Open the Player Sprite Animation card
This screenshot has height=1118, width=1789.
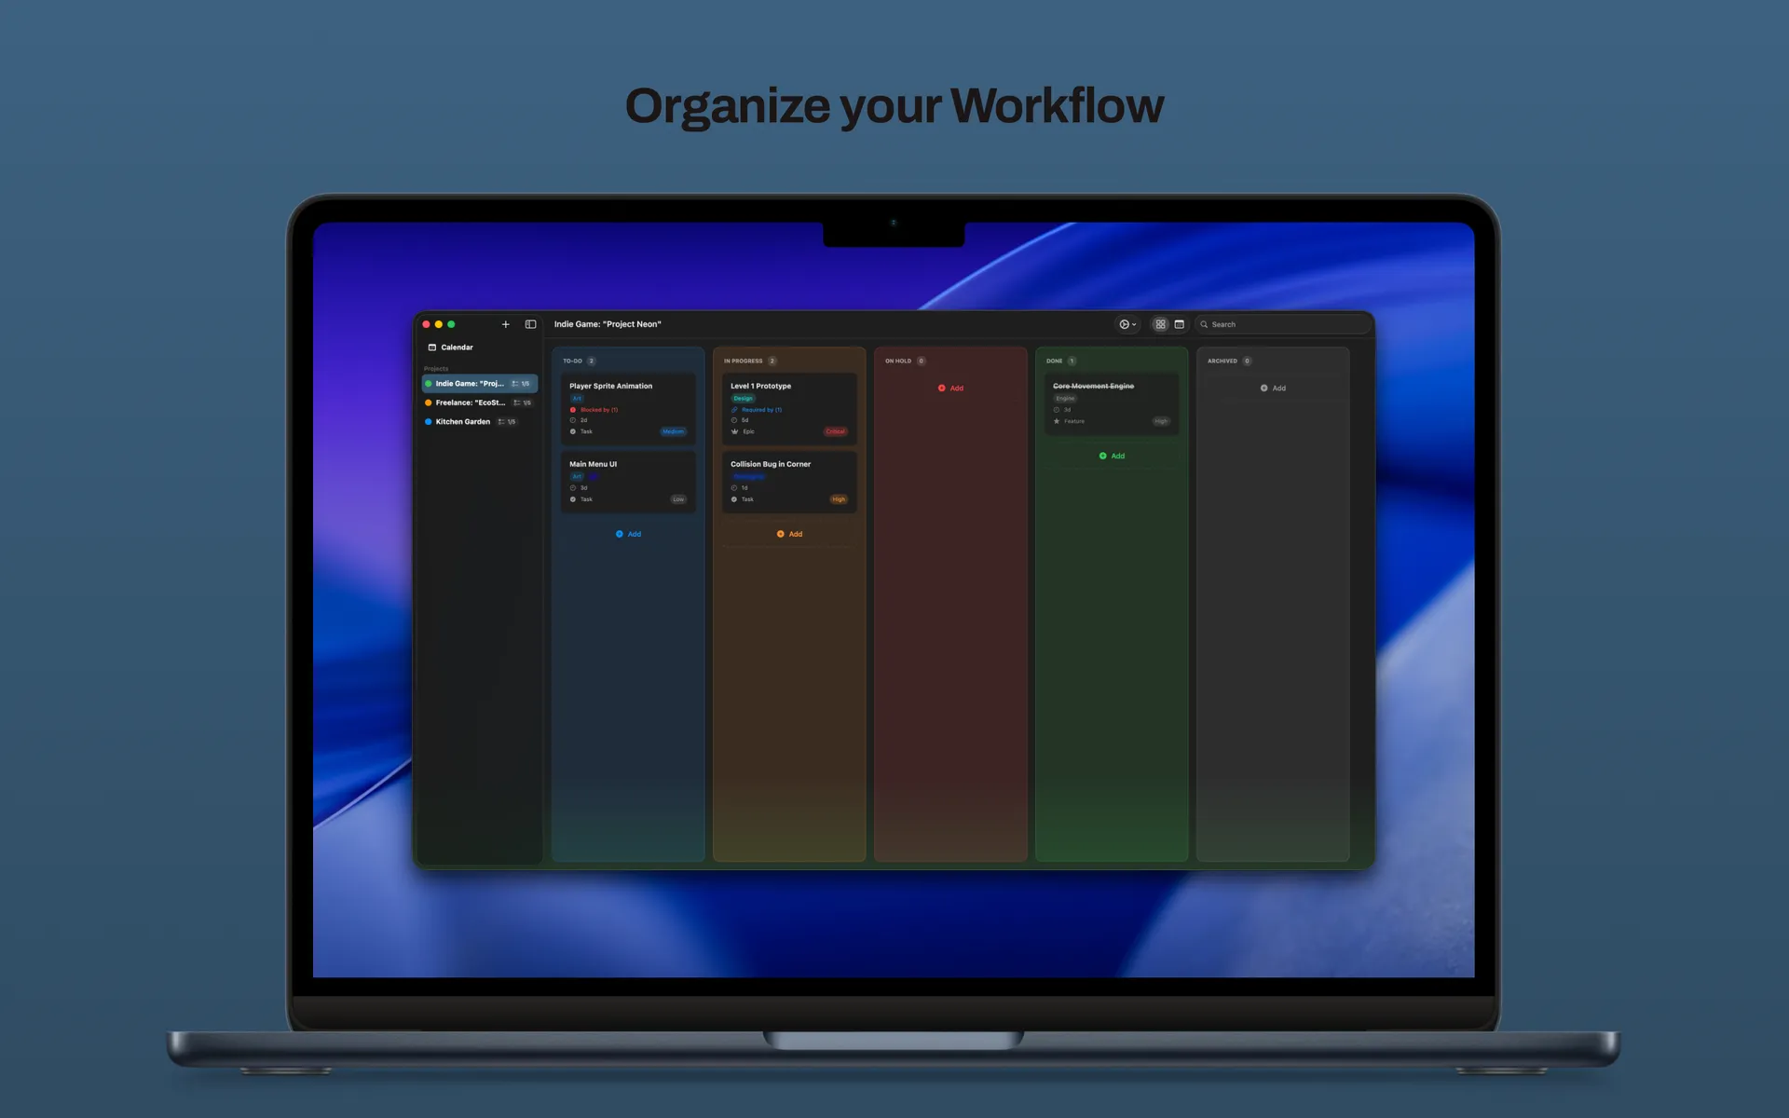coord(611,386)
